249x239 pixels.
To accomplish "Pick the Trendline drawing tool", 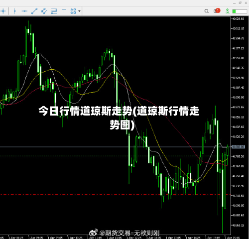I will coord(34,11).
